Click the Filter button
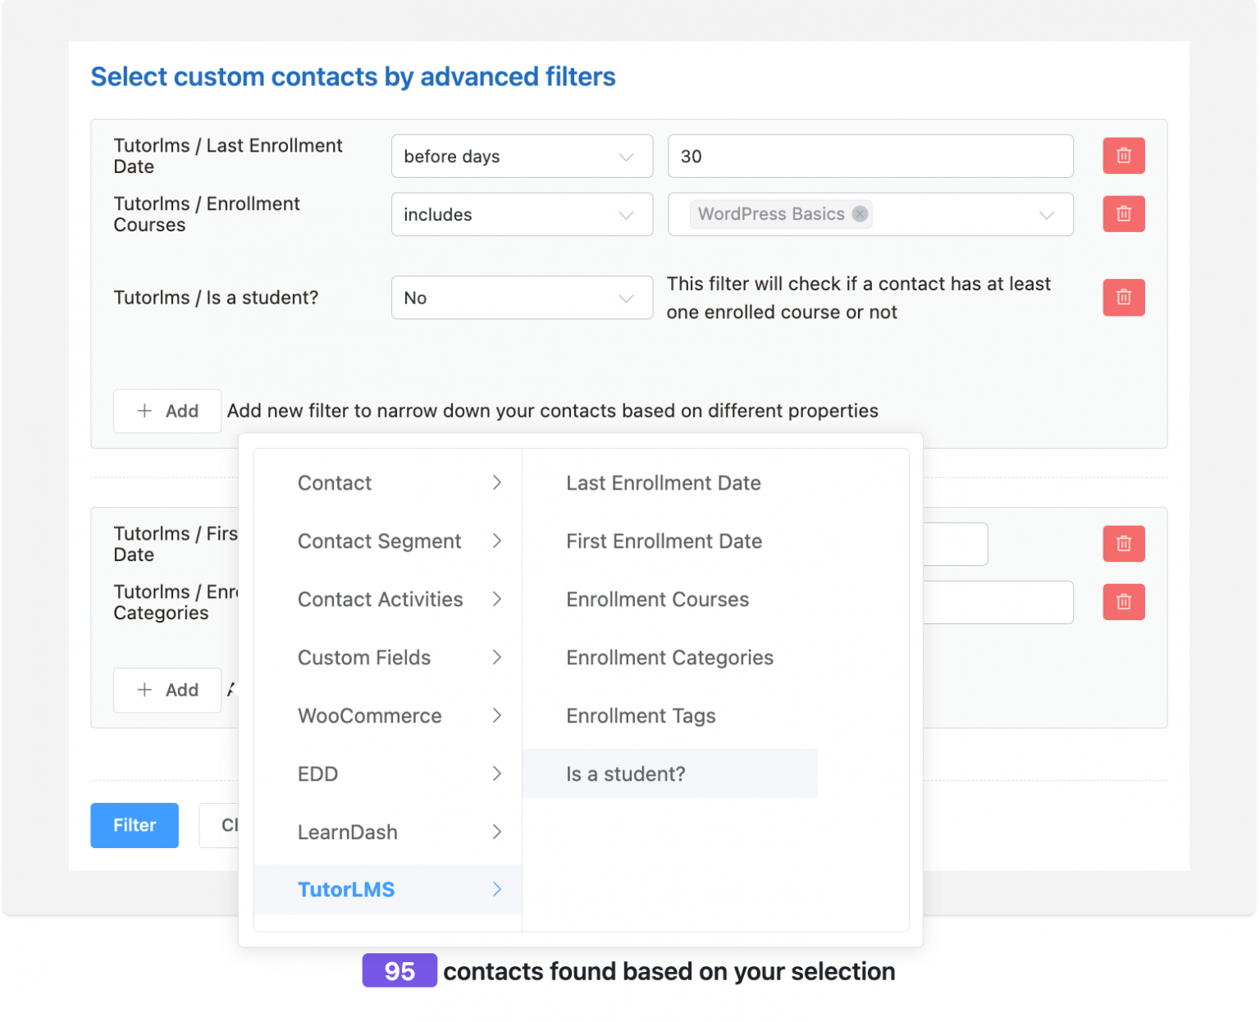This screenshot has width=1260, height=1022. [134, 825]
